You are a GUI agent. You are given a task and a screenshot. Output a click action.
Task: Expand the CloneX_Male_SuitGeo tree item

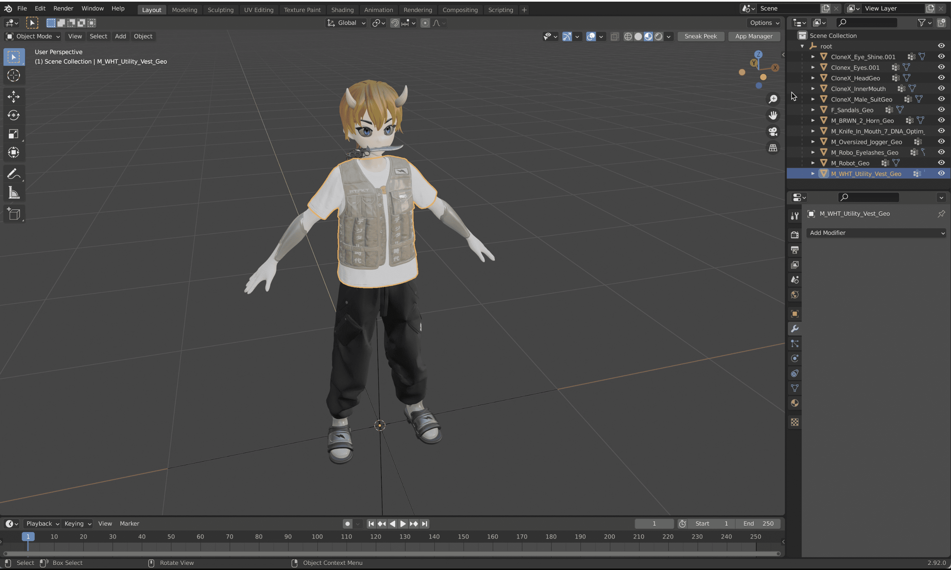click(x=813, y=99)
